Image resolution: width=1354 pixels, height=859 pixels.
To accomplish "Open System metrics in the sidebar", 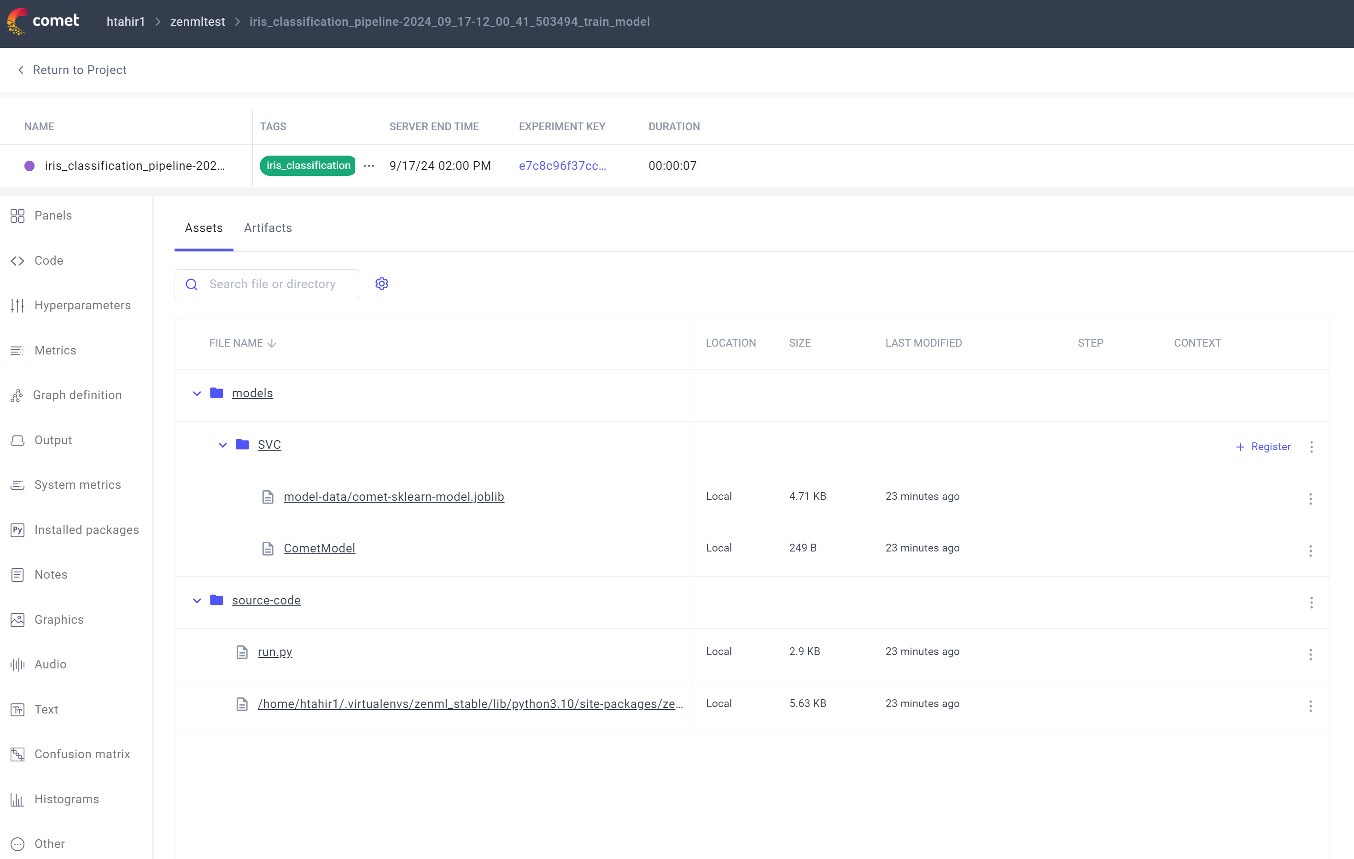I will coord(77,485).
